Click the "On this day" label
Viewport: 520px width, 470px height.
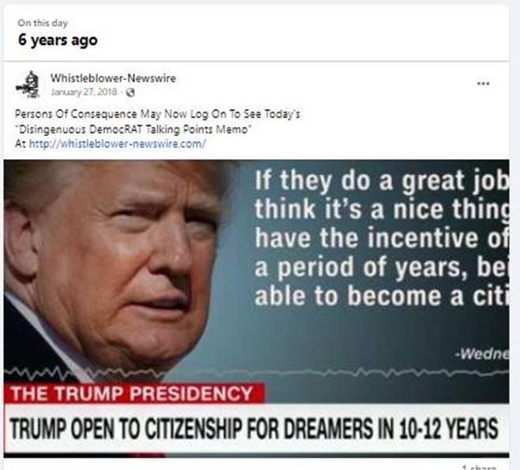(43, 23)
